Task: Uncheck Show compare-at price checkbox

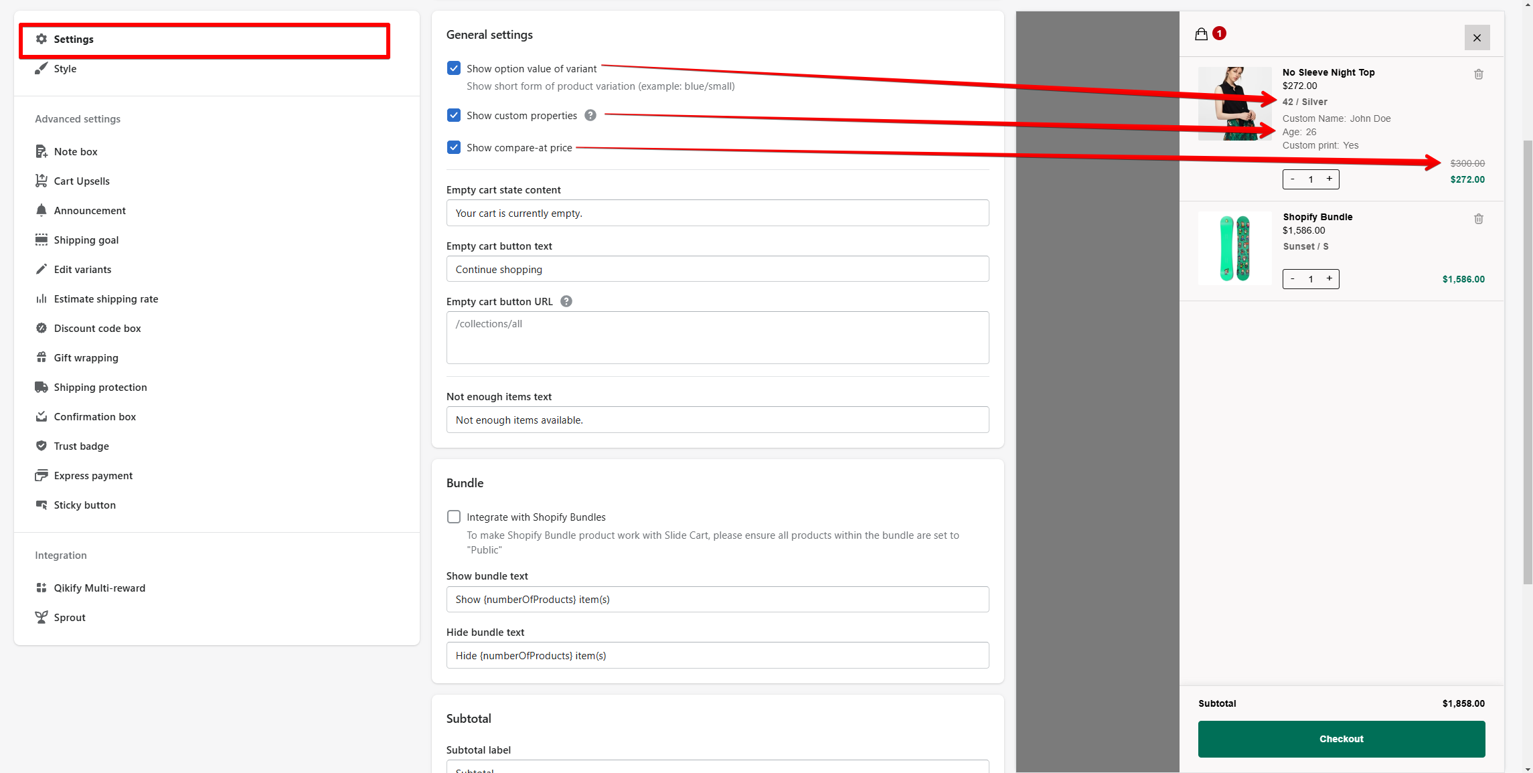Action: click(454, 147)
